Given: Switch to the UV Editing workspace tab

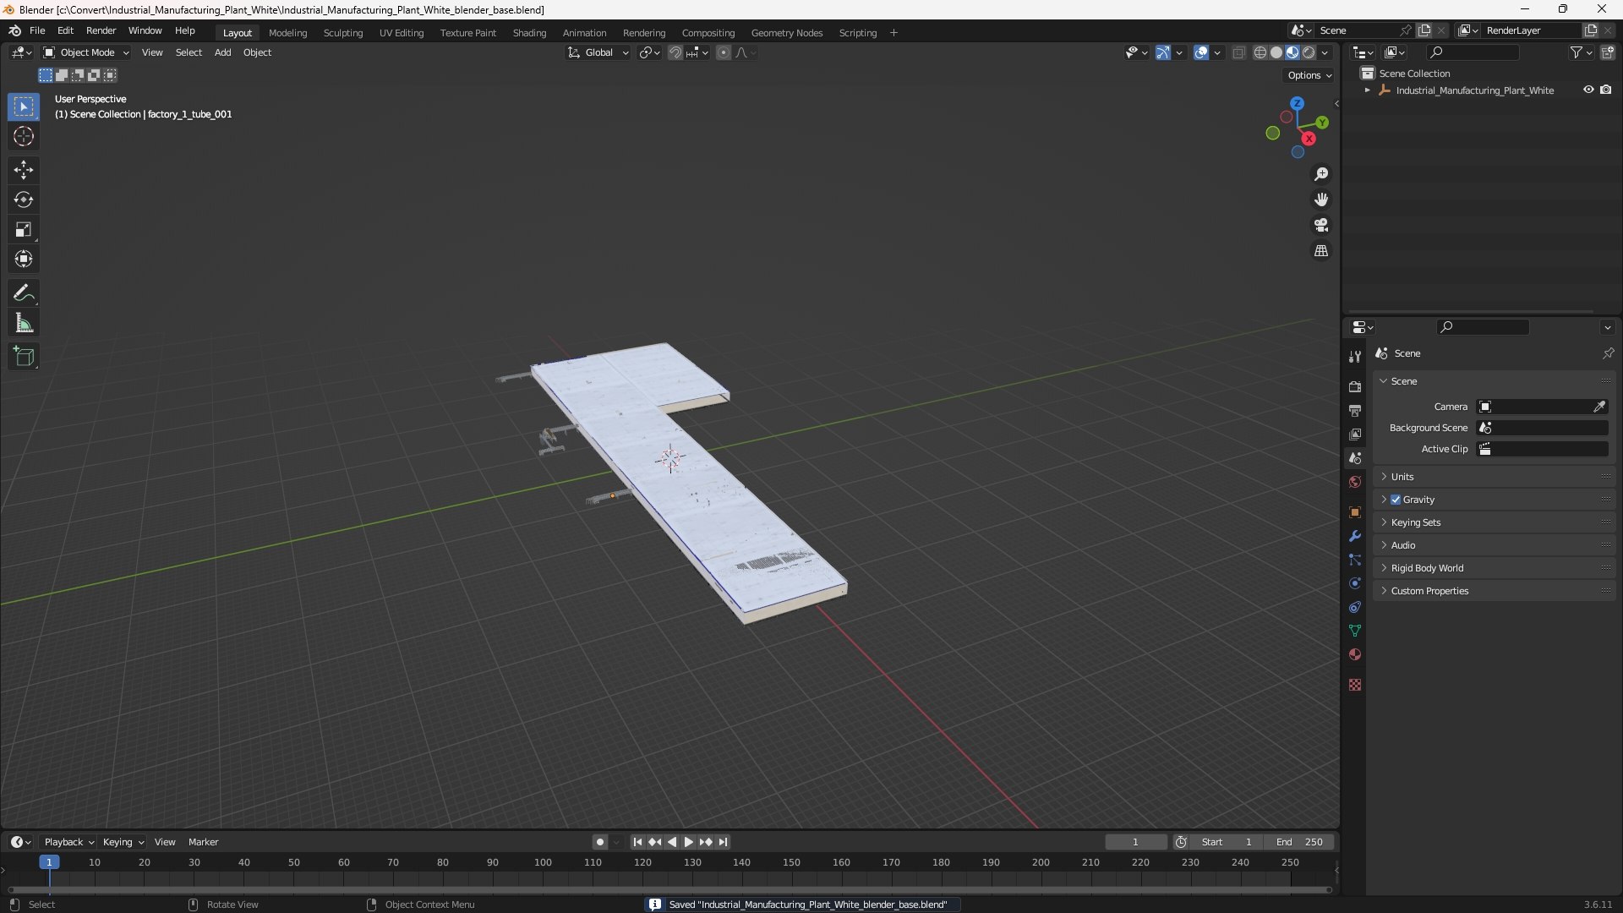Looking at the screenshot, I should click(402, 33).
